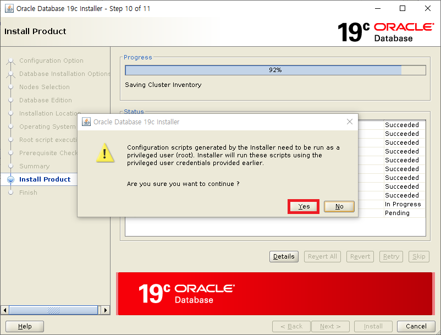The image size is (441, 335).
Task: Click the Revert All button
Action: coord(322,256)
